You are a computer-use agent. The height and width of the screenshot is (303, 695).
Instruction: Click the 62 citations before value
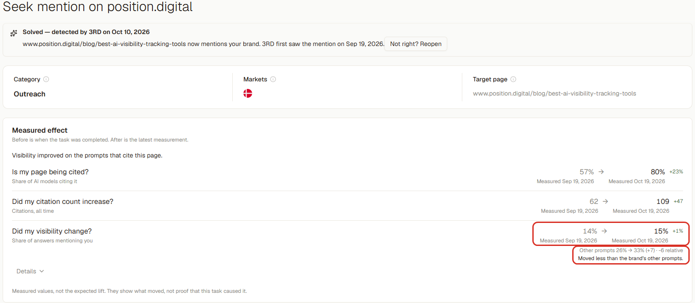click(593, 201)
